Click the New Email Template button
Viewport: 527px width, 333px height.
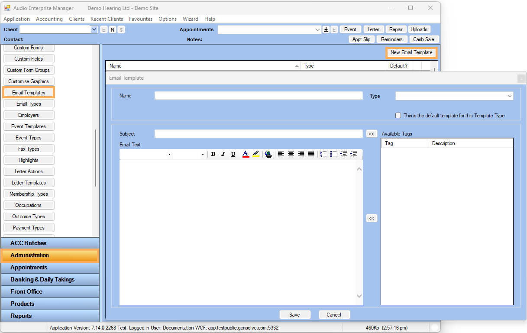tap(411, 52)
